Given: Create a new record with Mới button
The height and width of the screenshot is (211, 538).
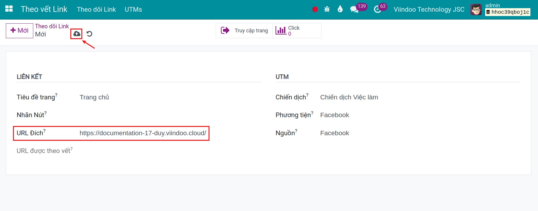Looking at the screenshot, I should click(19, 31).
